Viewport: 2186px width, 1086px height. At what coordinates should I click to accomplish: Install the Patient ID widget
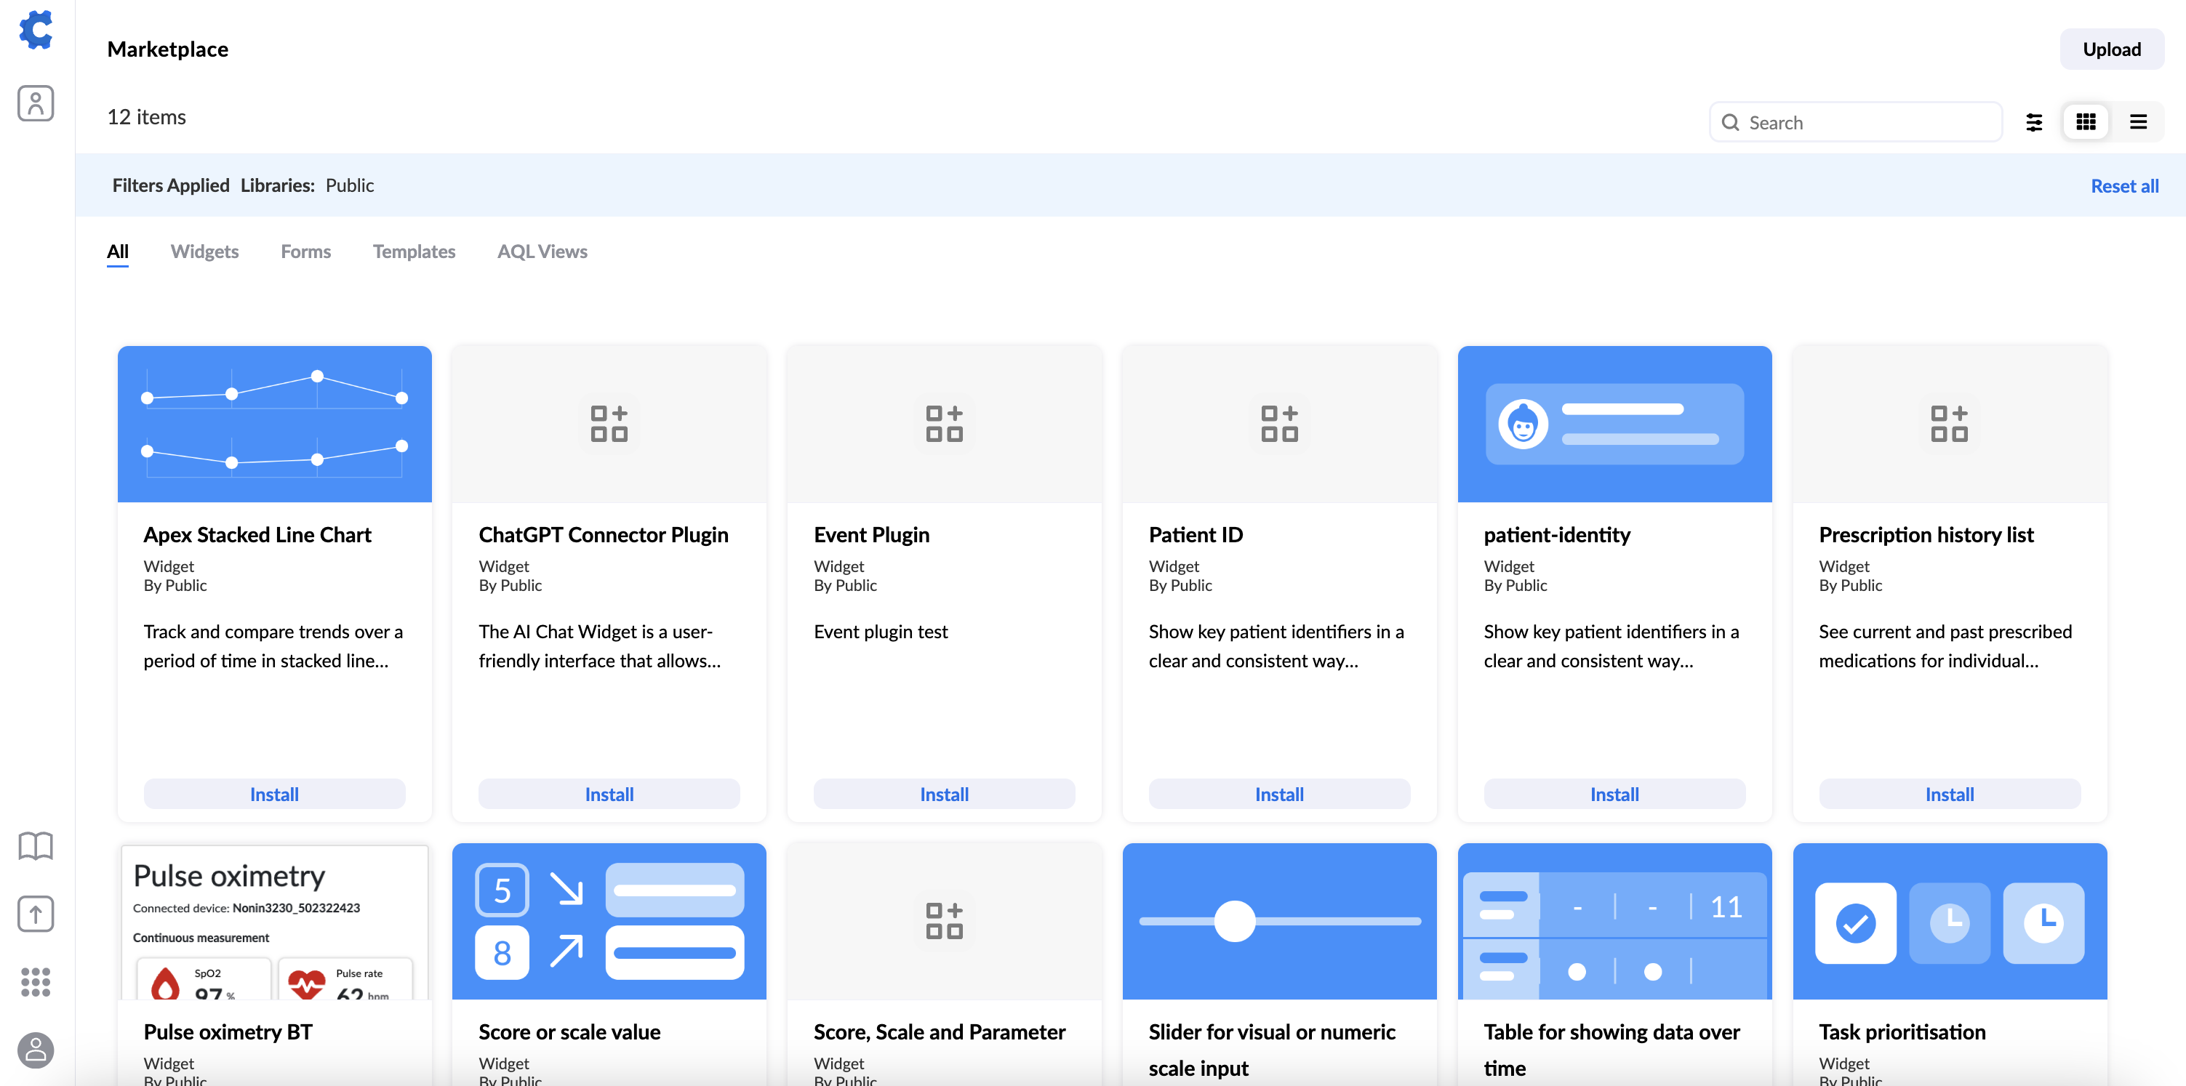point(1280,793)
